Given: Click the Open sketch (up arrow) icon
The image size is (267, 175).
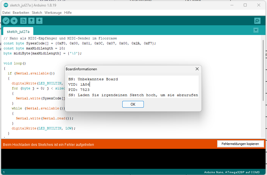Looking at the screenshot, I should tap(31, 21).
